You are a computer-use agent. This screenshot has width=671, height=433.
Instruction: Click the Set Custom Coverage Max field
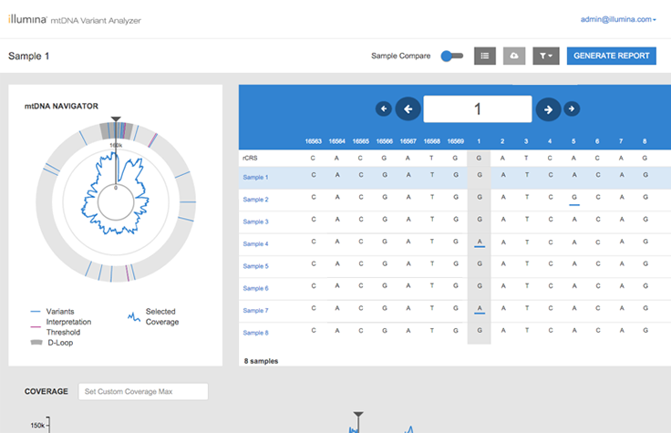tap(143, 392)
